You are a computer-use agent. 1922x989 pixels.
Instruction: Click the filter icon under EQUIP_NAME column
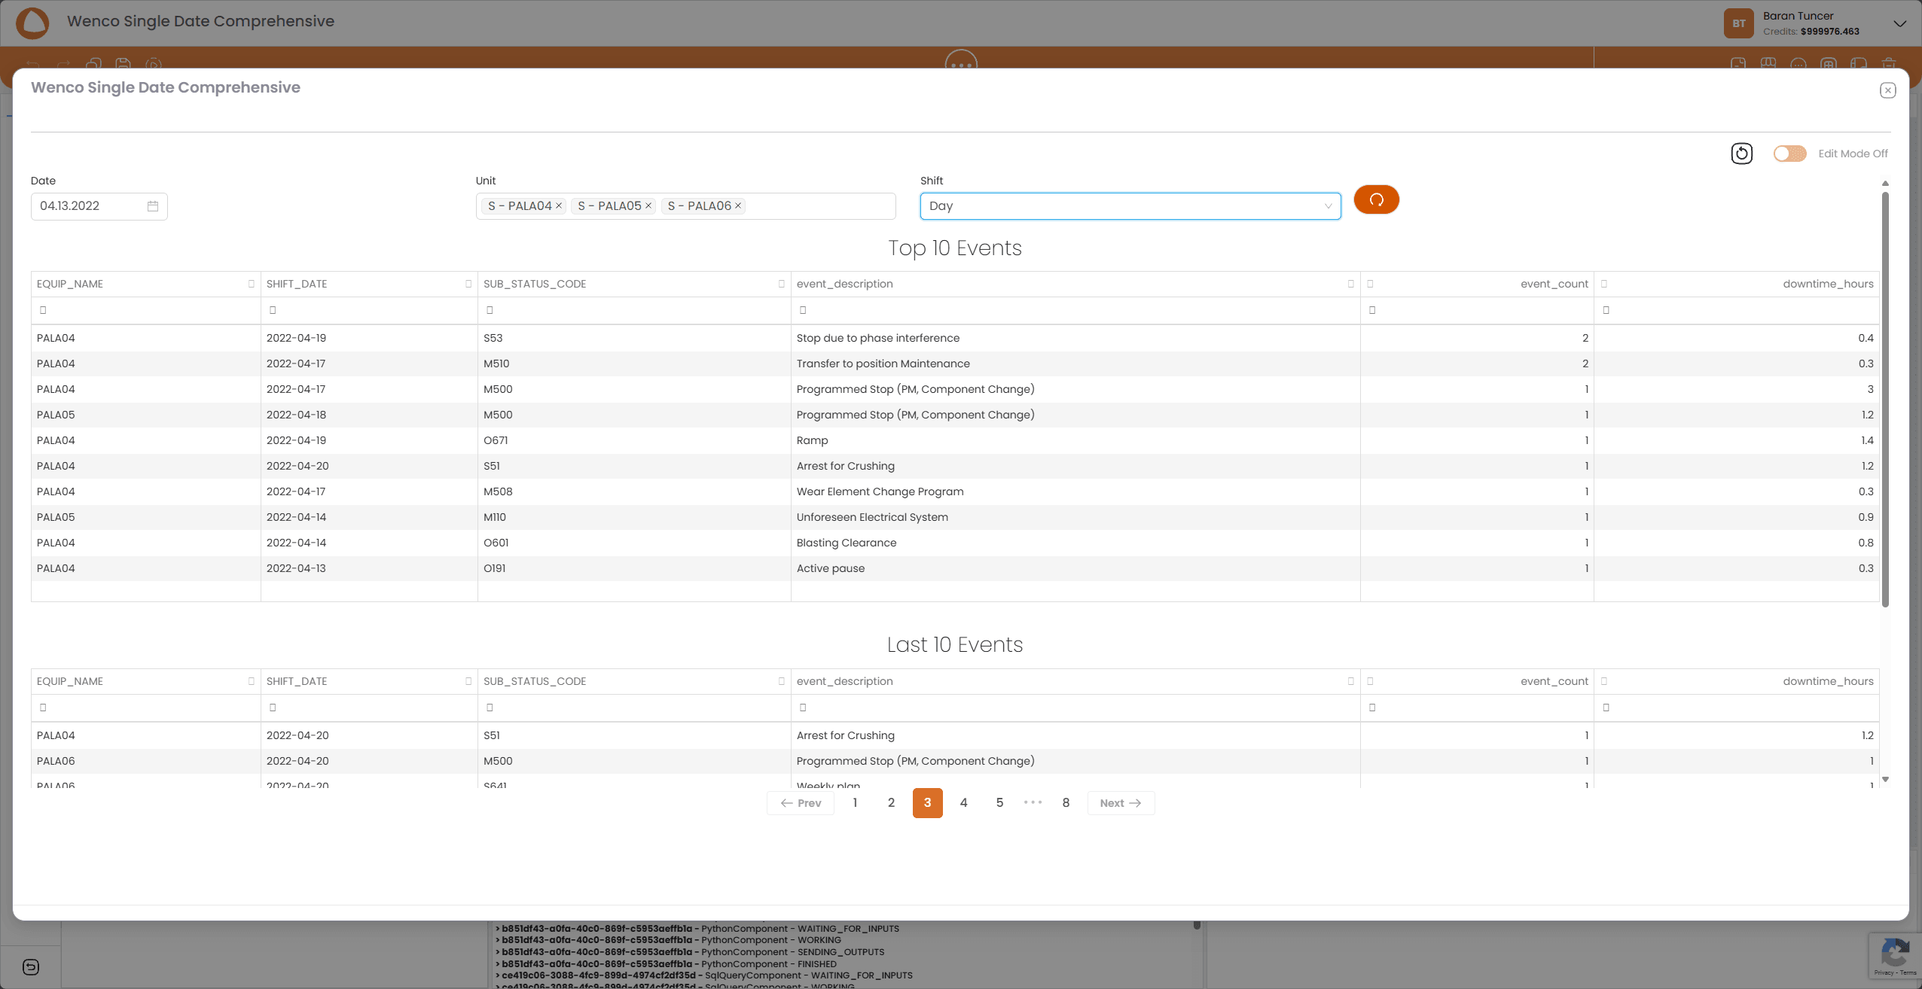point(43,310)
